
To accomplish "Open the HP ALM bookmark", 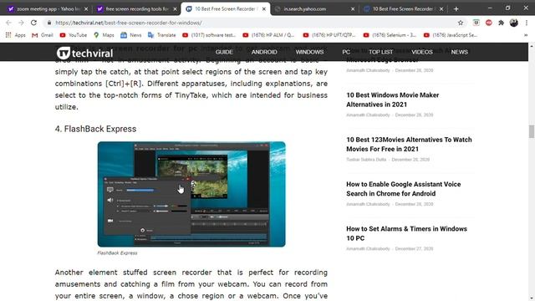I will click(x=268, y=35).
